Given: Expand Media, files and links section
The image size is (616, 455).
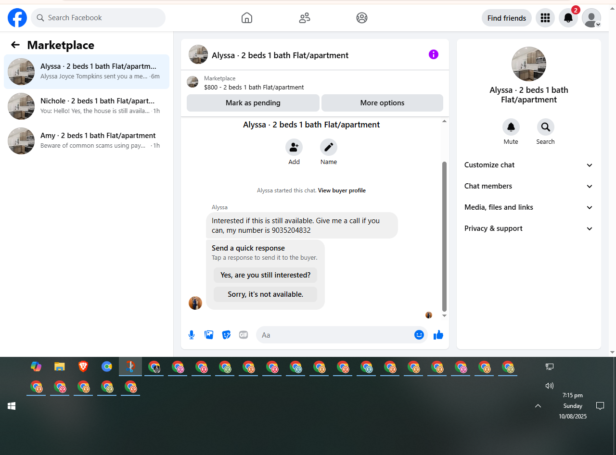Looking at the screenshot, I should click(x=529, y=207).
